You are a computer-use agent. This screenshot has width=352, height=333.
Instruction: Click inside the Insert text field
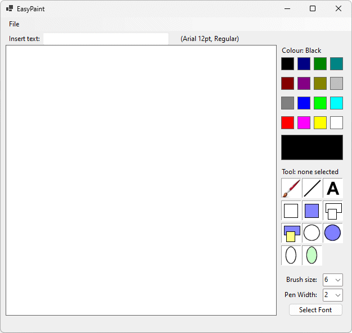pos(106,39)
